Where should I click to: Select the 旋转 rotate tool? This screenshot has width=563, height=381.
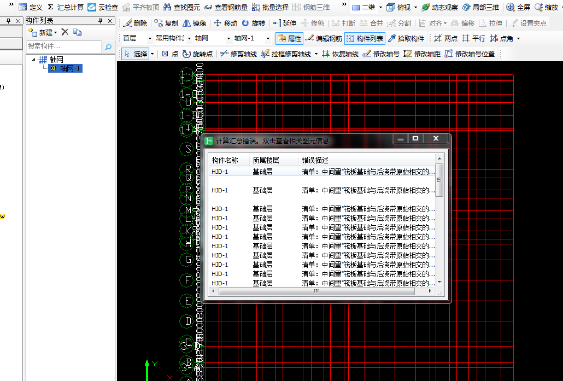pos(254,24)
